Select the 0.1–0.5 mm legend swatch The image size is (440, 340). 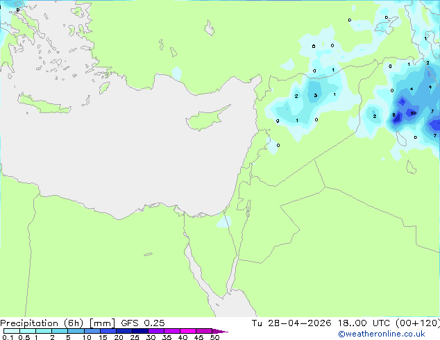click(x=12, y=331)
